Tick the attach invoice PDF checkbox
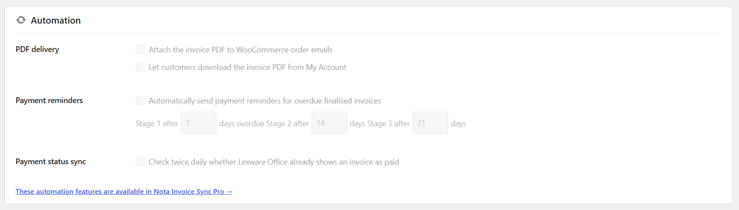 pyautogui.click(x=140, y=49)
